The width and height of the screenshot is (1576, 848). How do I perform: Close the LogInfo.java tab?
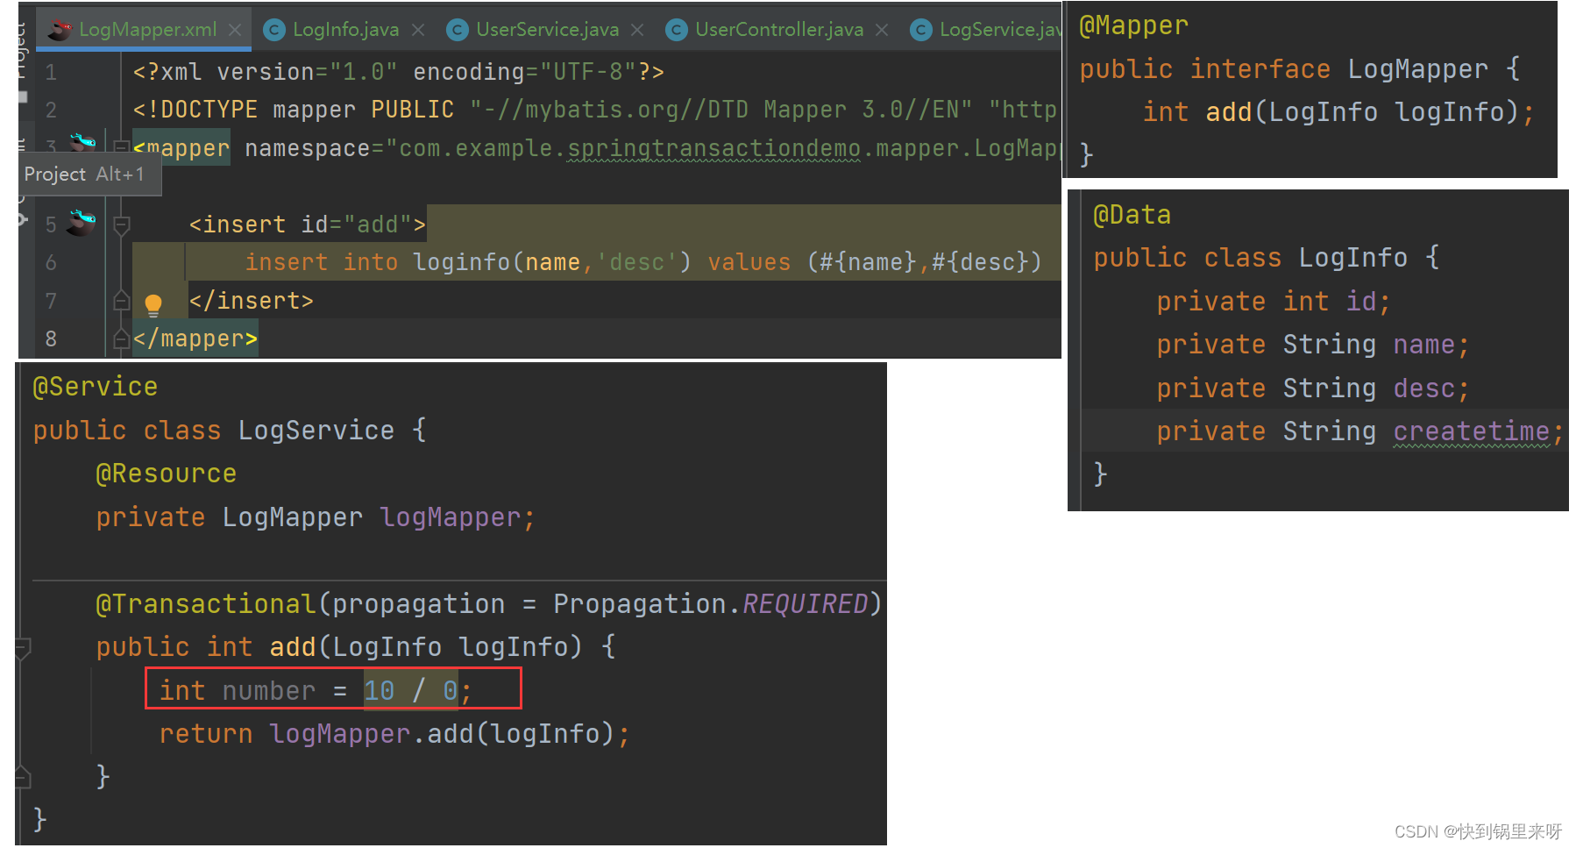click(x=418, y=30)
